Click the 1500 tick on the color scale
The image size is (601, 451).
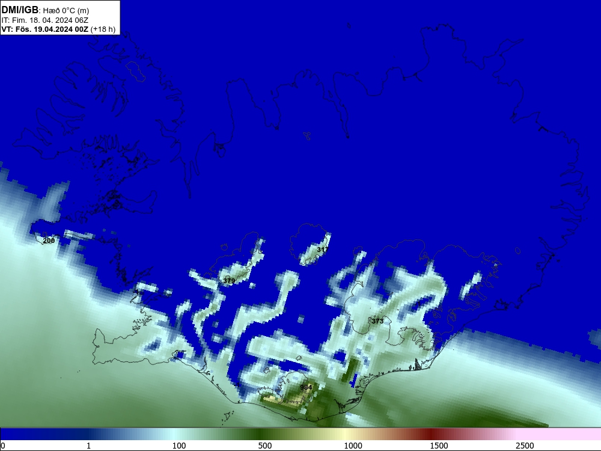[x=439, y=446]
